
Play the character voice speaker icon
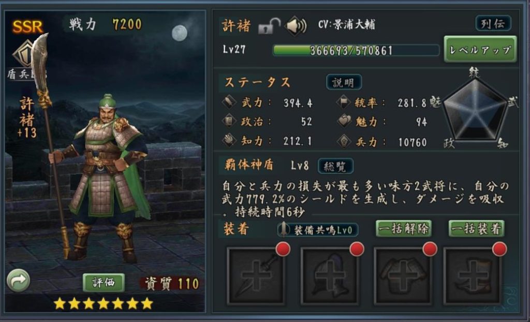coord(296,26)
